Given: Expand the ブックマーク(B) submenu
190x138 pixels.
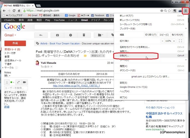Looking at the screenshot, I should click(x=151, y=29).
